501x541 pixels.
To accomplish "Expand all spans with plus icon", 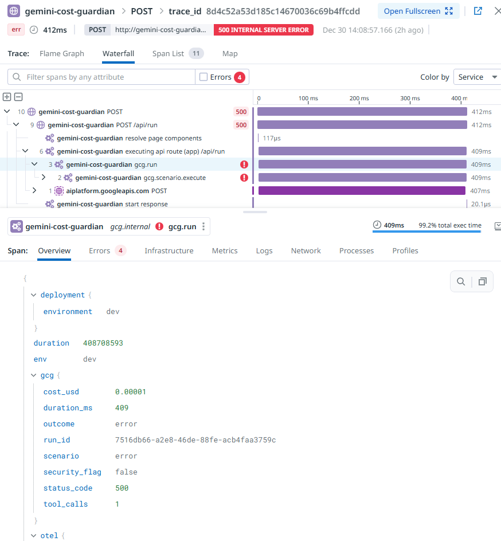I will 7,97.
